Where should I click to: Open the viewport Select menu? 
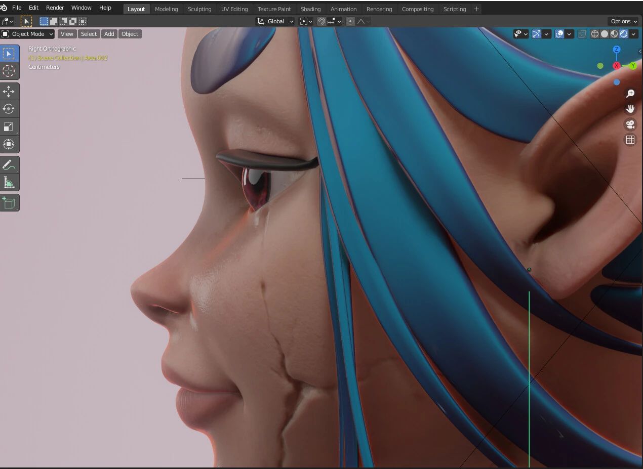(89, 34)
